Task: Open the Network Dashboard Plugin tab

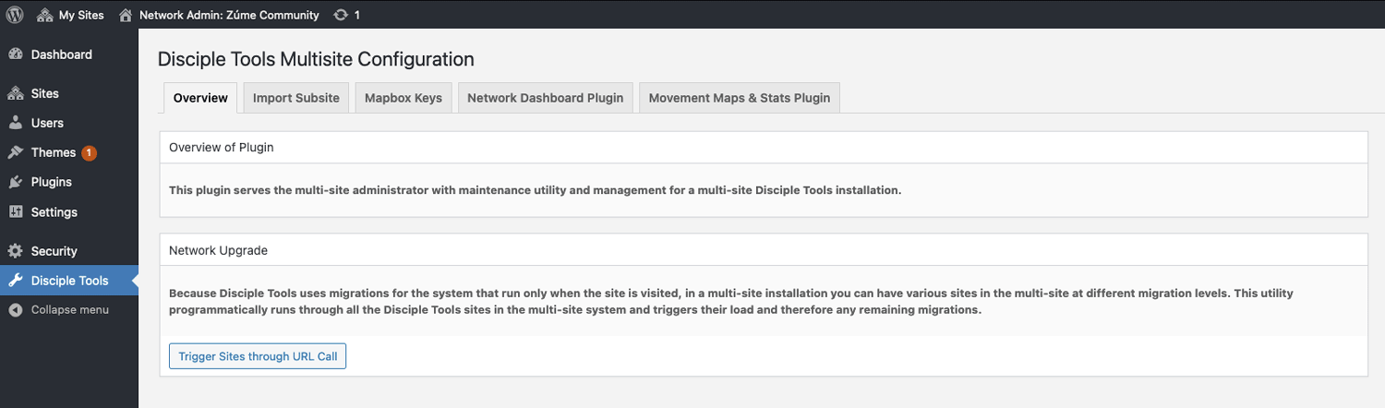Action: [546, 98]
